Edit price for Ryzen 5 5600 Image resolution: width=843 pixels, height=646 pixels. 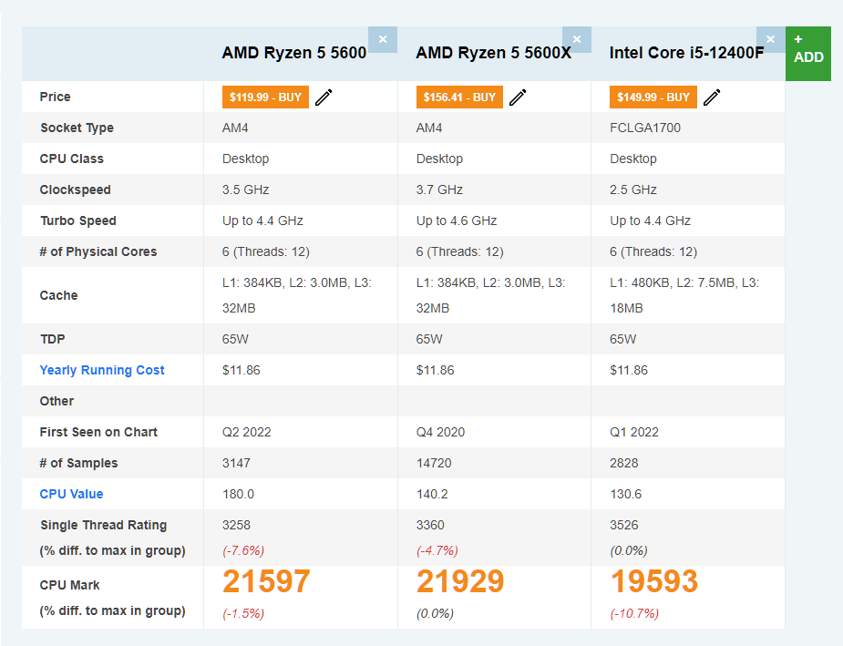[x=324, y=97]
